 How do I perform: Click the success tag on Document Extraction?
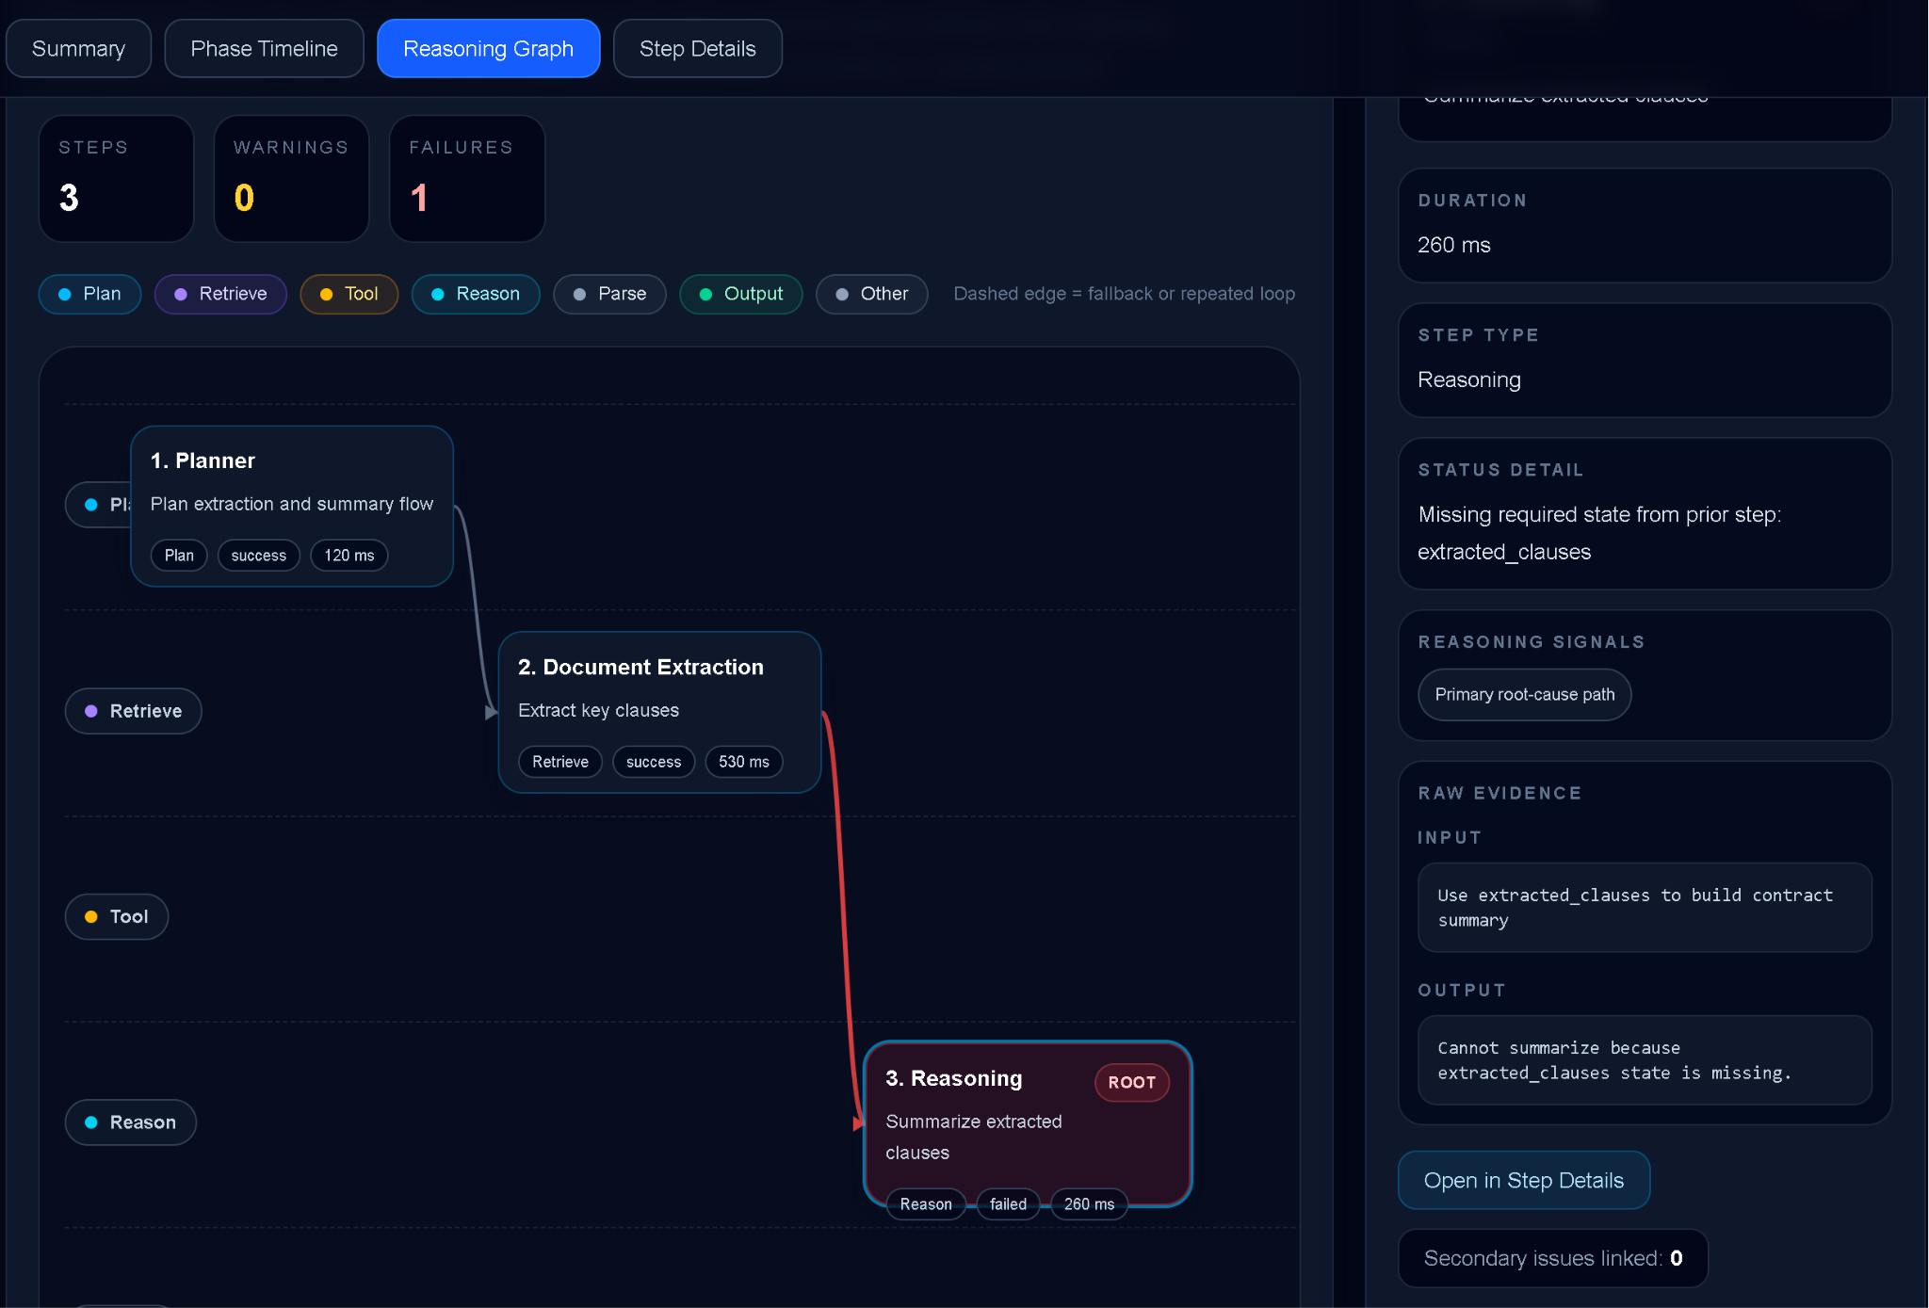coord(654,762)
